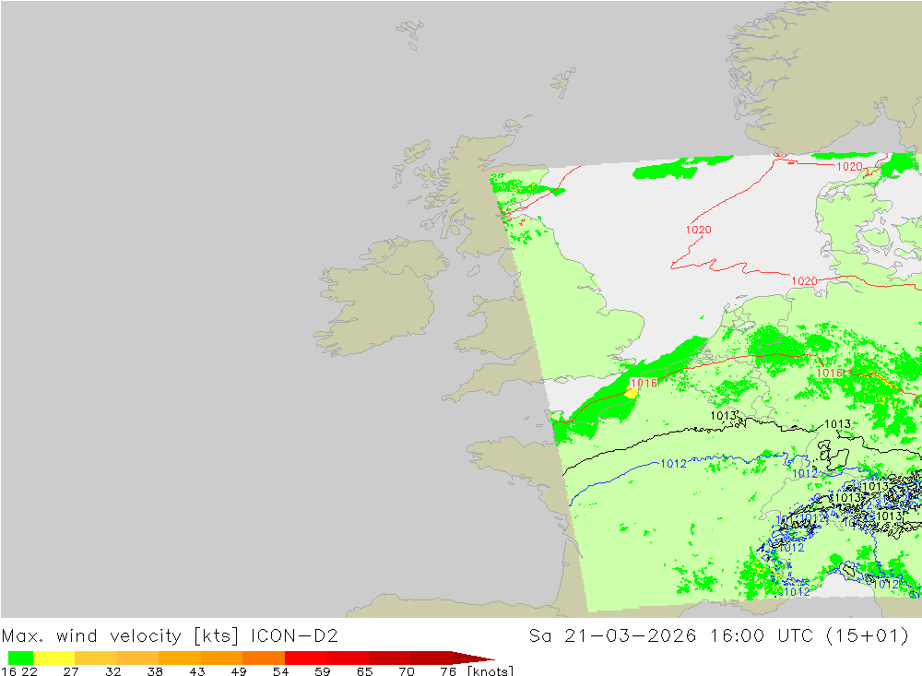Image resolution: width=922 pixels, height=676 pixels.
Task: Click the green 16–22 knots legend swatch
Action: click(20, 658)
